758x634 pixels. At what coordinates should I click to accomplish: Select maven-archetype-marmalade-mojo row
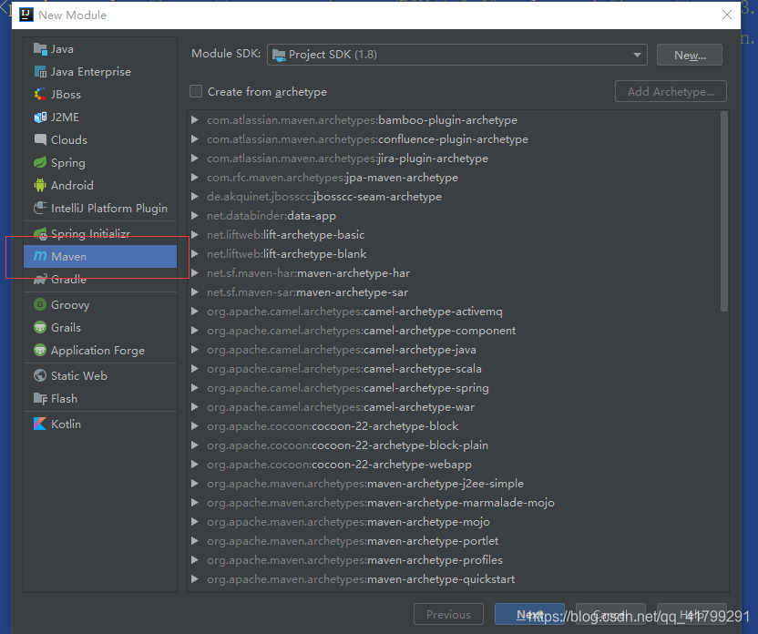tap(455, 503)
